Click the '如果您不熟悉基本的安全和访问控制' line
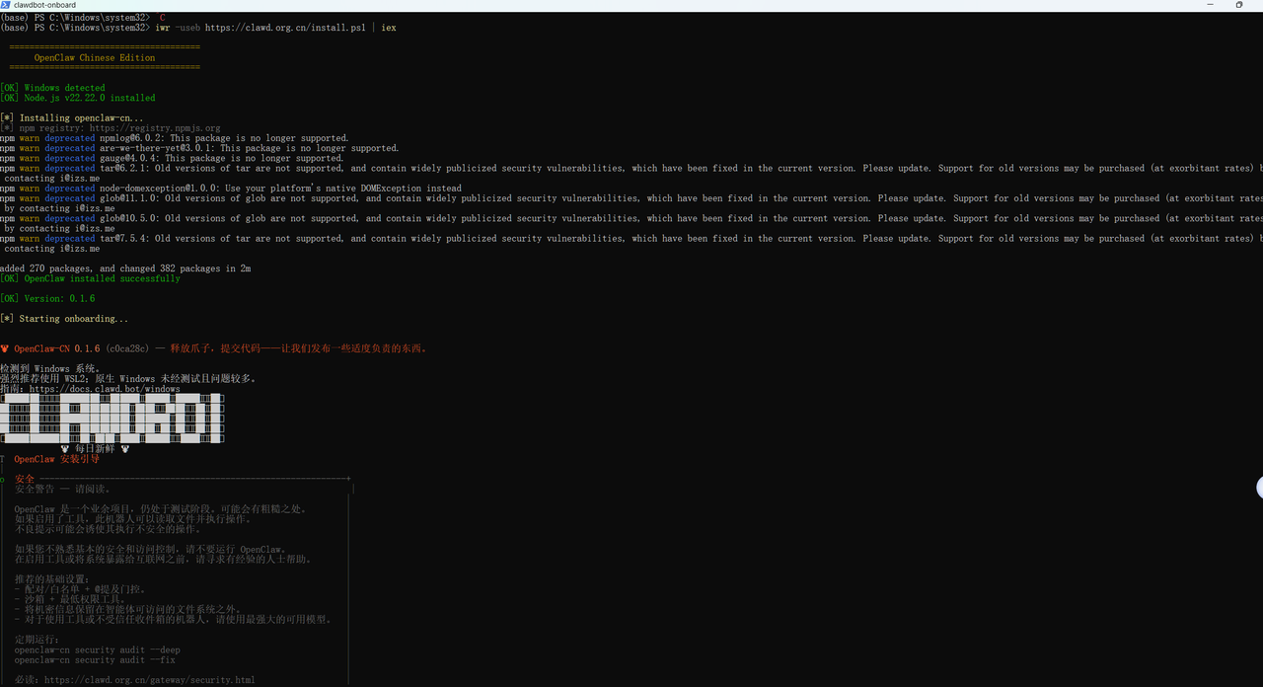The width and height of the screenshot is (1263, 687). (x=153, y=550)
